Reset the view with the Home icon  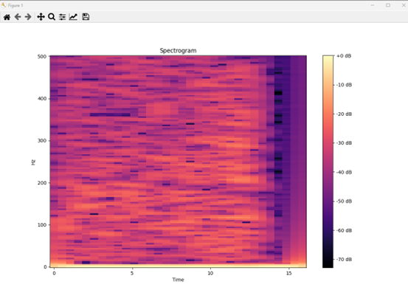point(7,17)
